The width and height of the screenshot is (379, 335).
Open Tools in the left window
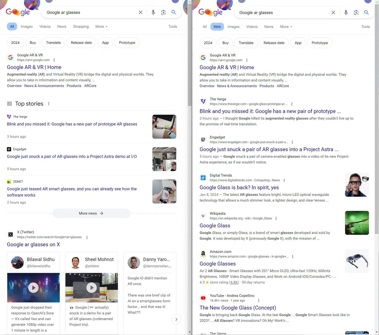tap(173, 26)
